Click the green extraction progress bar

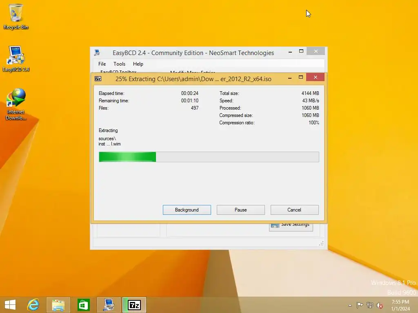tap(209, 157)
